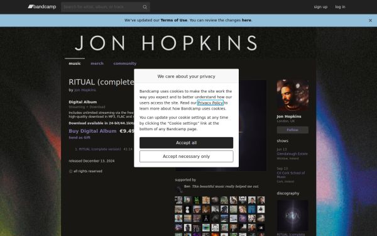Click the Bandcamp logo
Viewport: 377px width, 236px height.
[x=42, y=7]
